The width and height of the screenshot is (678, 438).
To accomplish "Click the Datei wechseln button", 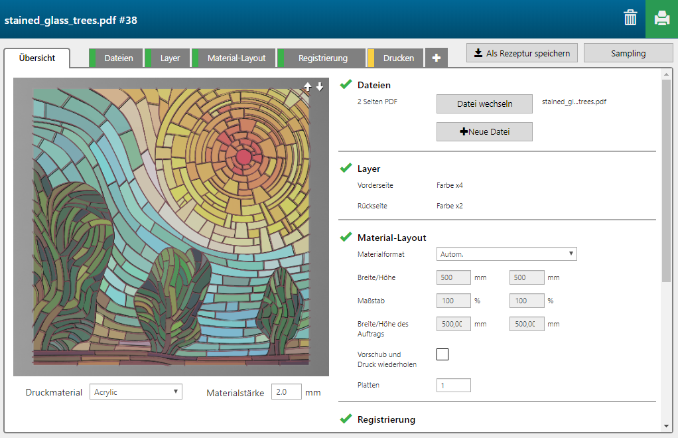I will (484, 104).
